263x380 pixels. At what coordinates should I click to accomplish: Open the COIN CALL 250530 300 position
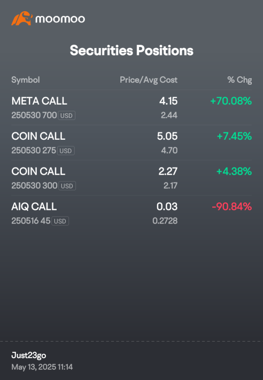(131, 178)
